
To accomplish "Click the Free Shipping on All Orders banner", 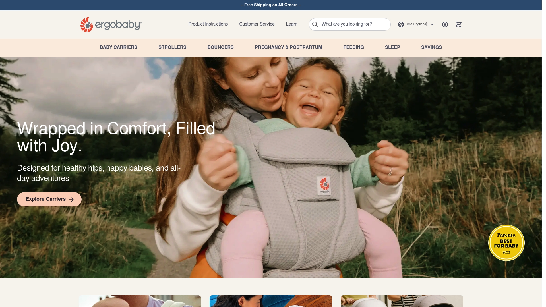I will pyautogui.click(x=271, y=5).
